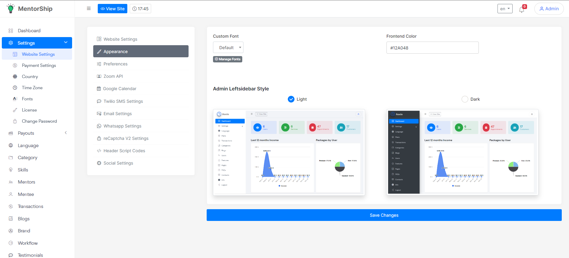
Task: Open the Custom Font dropdown
Action: 228,48
